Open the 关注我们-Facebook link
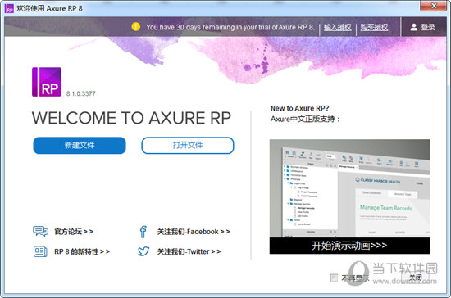Image resolution: width=451 pixels, height=298 pixels. click(194, 232)
